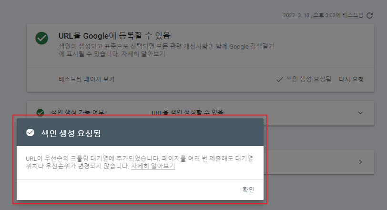Click the text URL을 색인 생성할 수 있음
Screen dimensions: 387x210
click(187, 113)
